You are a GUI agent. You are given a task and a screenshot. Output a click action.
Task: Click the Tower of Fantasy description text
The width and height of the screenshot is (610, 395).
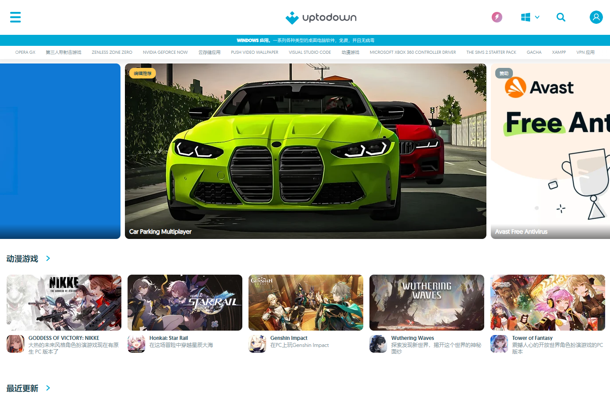pos(558,348)
